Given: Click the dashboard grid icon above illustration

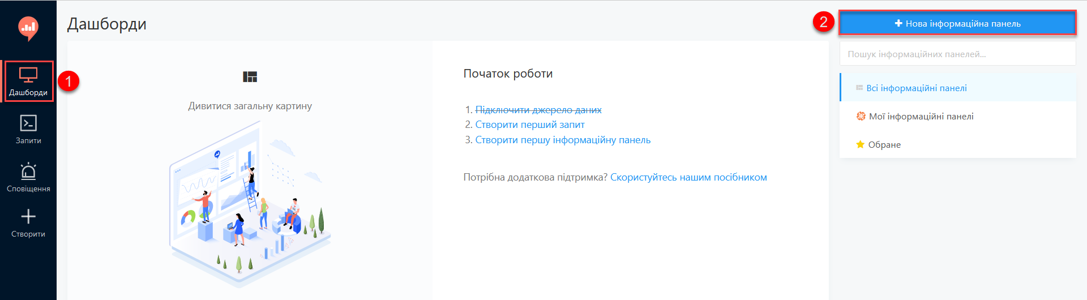Looking at the screenshot, I should 250,77.
